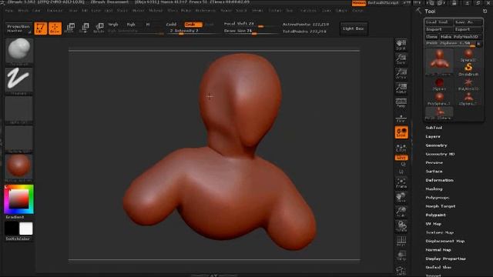Viewport: 493px width, 277px height.
Task: Enable Zadd sculpt mode
Action: pos(171,25)
